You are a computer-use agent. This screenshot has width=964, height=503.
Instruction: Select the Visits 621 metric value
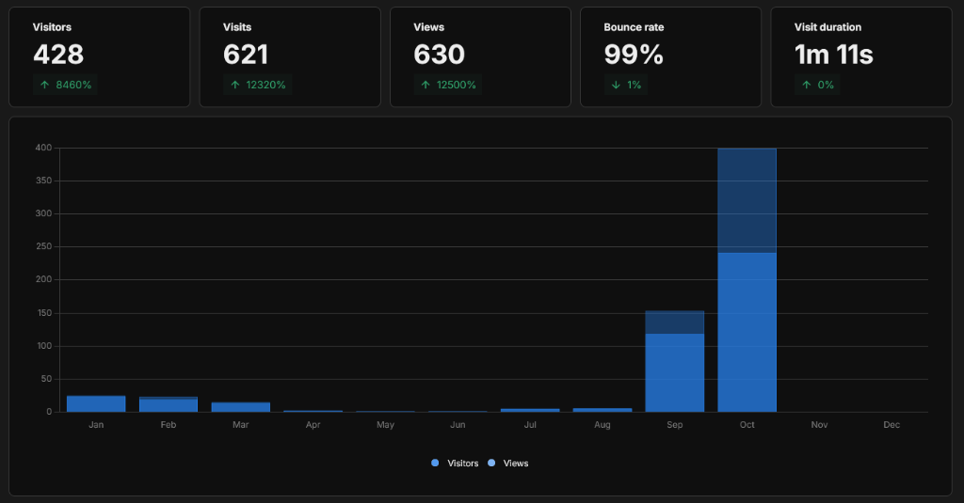246,55
